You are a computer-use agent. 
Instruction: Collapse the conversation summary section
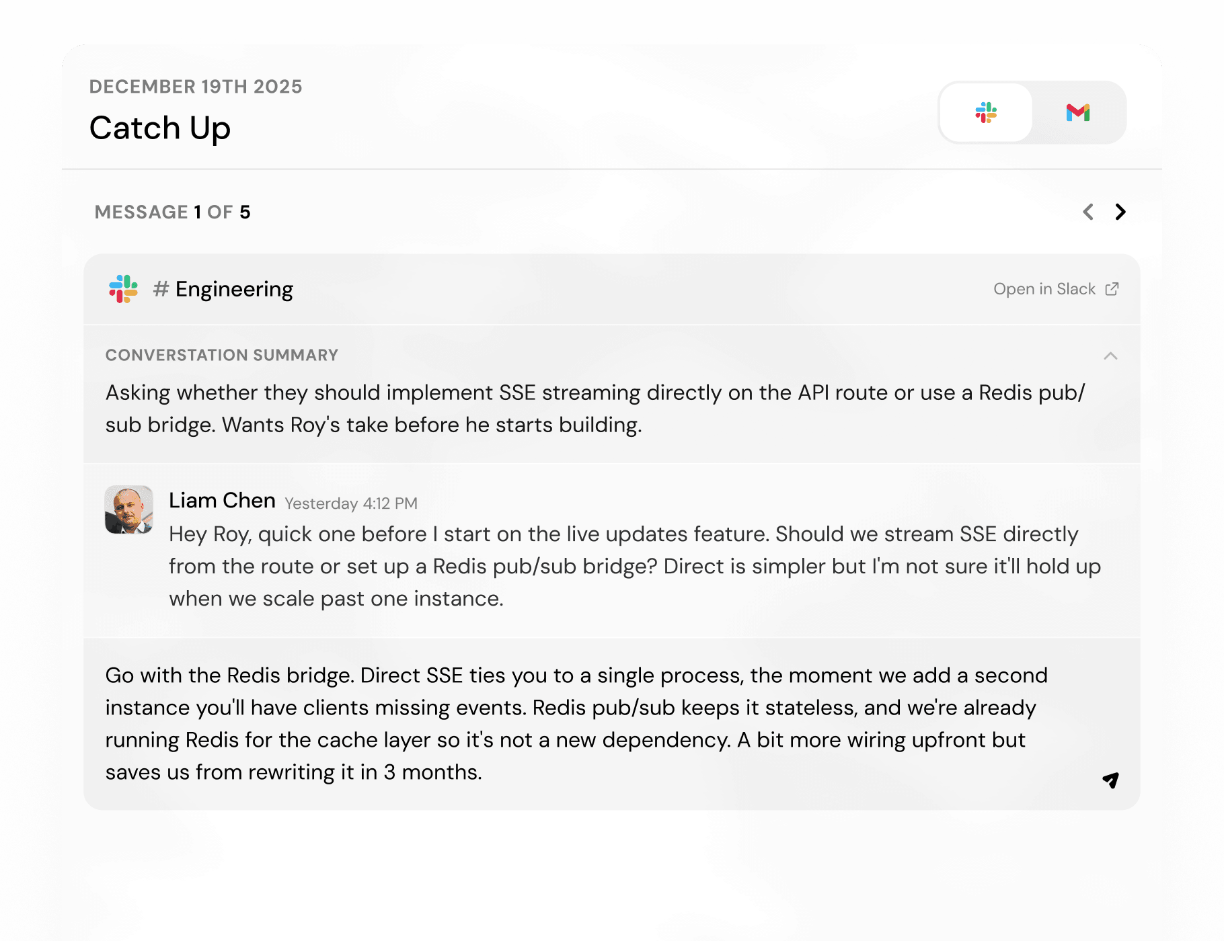click(1110, 356)
